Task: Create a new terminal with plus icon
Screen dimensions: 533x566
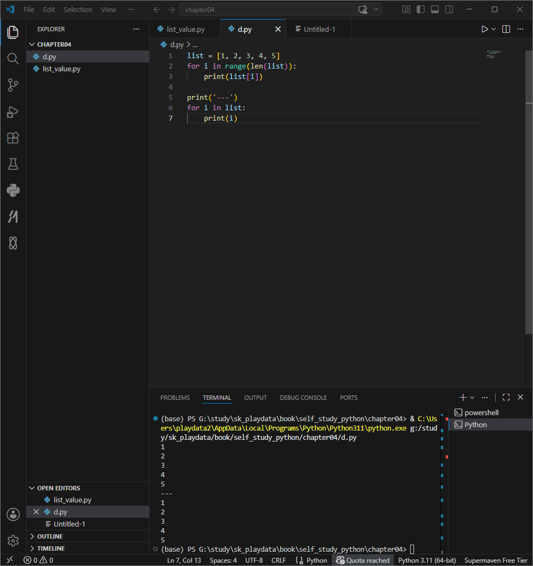Action: [463, 398]
